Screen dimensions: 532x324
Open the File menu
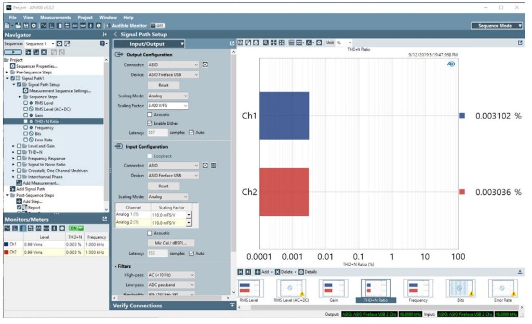pos(12,17)
